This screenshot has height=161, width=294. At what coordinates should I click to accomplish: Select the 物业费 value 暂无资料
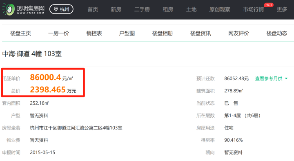pyautogui.click(x=39, y=140)
